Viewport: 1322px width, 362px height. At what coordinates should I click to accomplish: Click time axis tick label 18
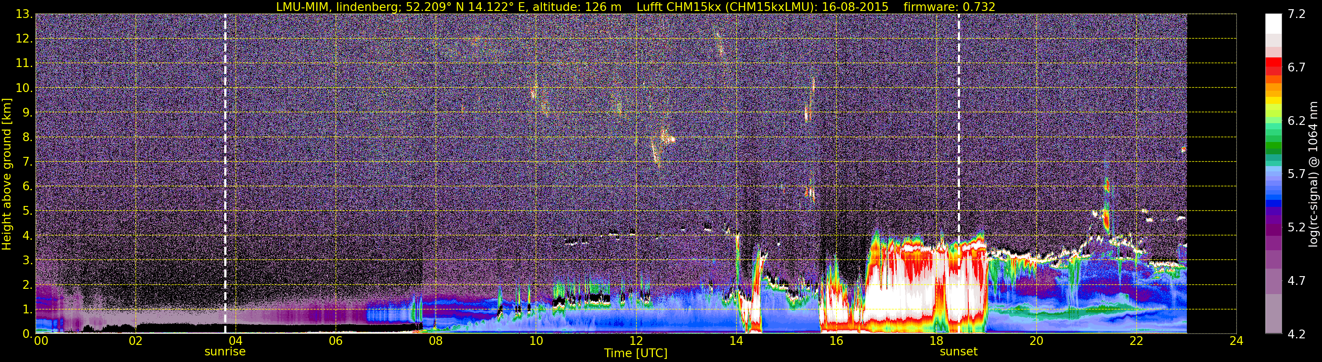pyautogui.click(x=936, y=341)
